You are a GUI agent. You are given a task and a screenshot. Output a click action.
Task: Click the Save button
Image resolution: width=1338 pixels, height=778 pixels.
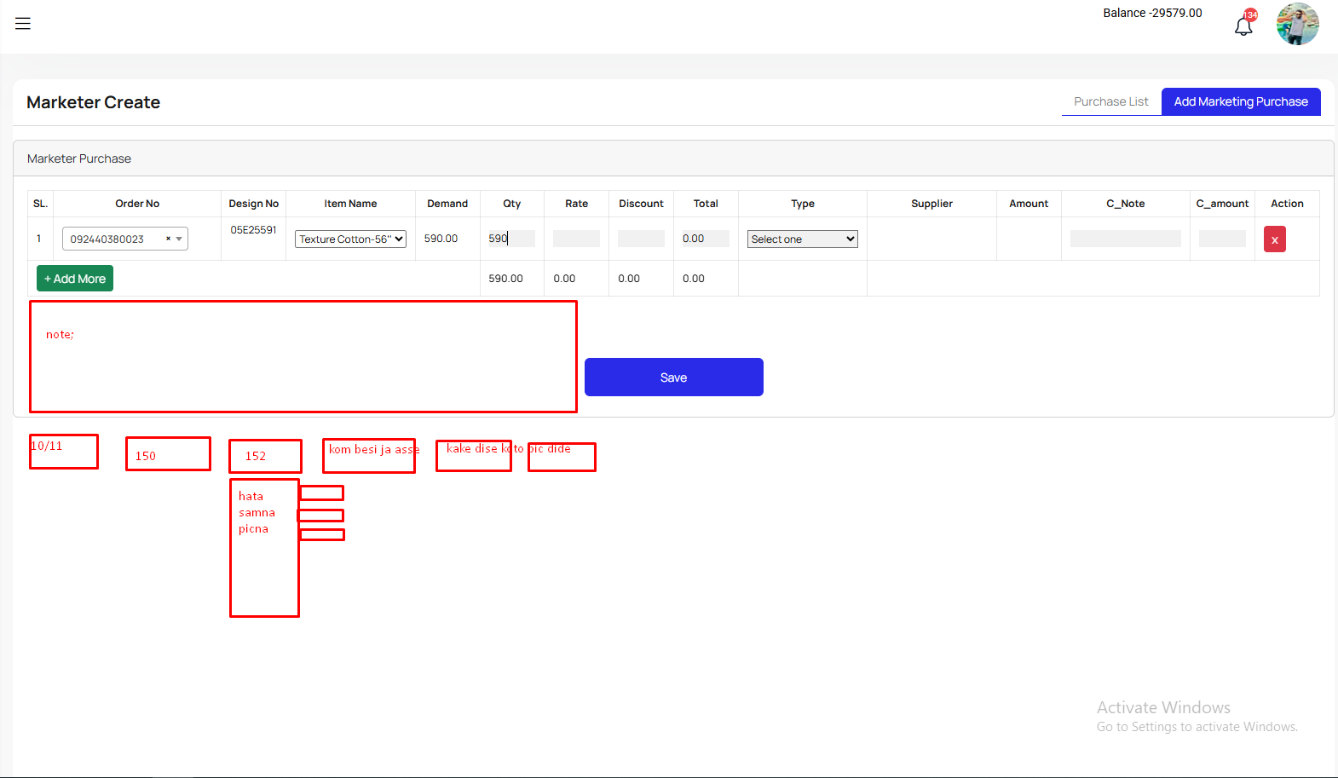click(673, 377)
